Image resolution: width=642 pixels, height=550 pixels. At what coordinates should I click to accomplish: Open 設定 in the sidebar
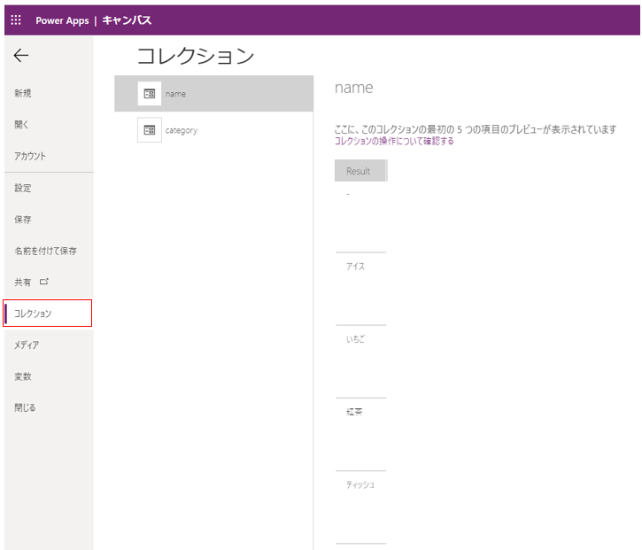[x=23, y=188]
